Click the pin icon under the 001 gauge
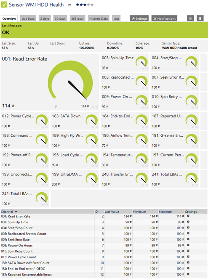 click(93, 107)
